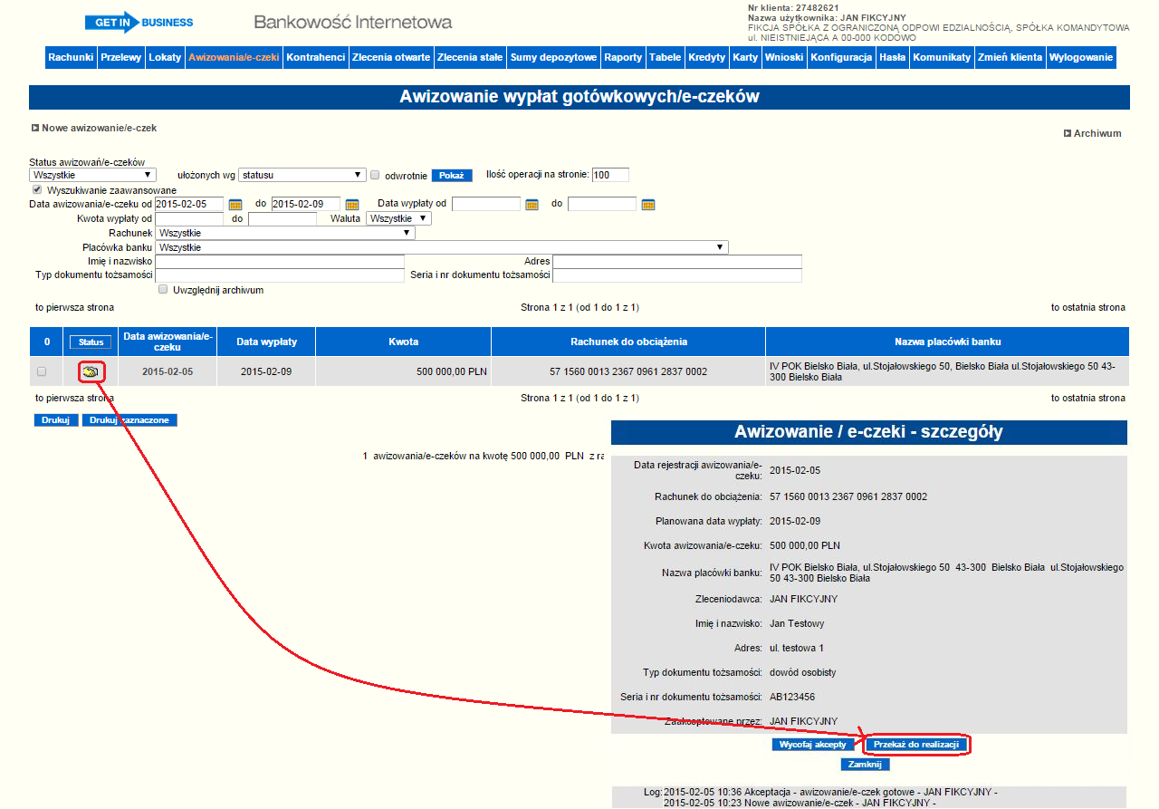
Task: Click account number 57 1560 0013 cell in table
Action: click(628, 371)
